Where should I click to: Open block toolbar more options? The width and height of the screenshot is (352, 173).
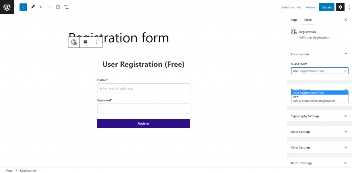(x=97, y=42)
